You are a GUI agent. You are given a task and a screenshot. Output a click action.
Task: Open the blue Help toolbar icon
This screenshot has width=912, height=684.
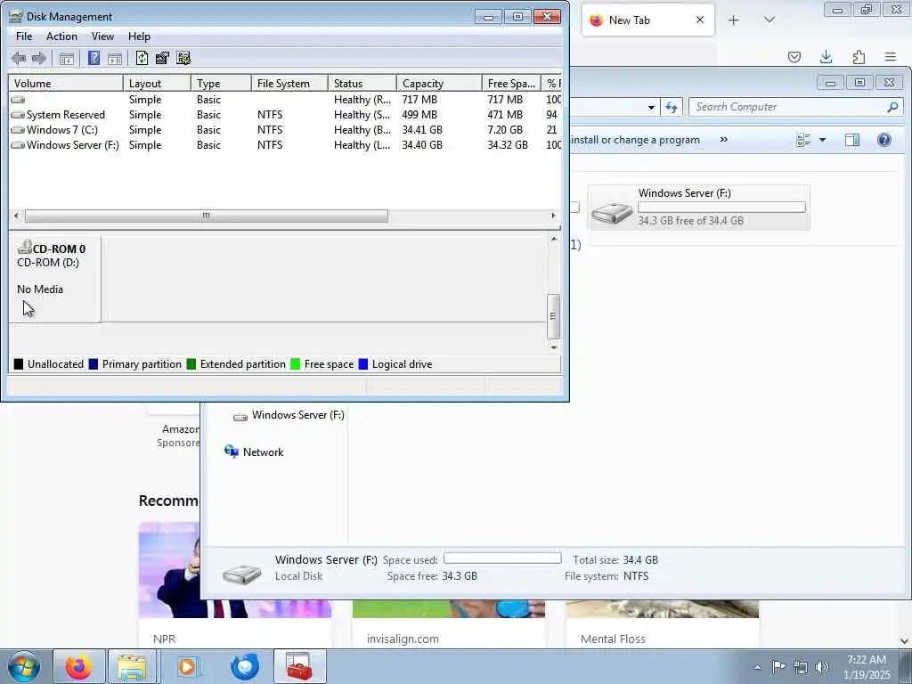94,58
